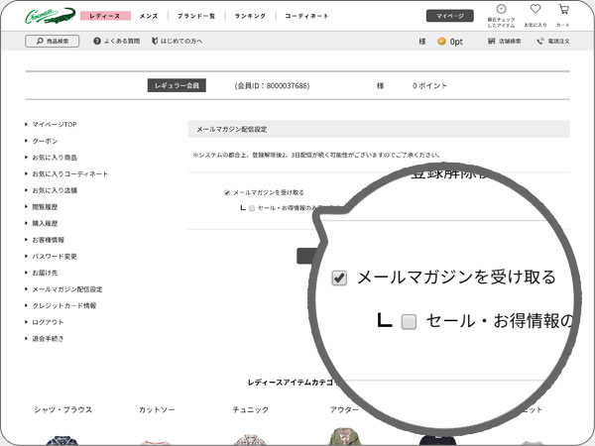Screen dimensions: 595x446
Task: Open ランキング menu item
Action: (250, 17)
